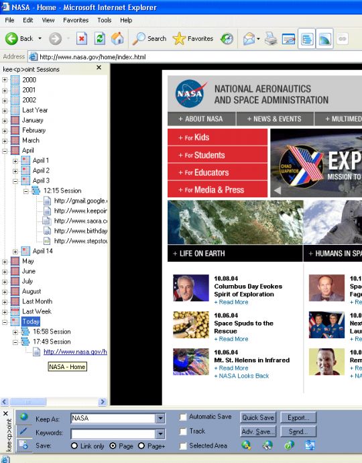This screenshot has width=362, height=463.
Task: Open the Edit menu
Action: point(28,20)
